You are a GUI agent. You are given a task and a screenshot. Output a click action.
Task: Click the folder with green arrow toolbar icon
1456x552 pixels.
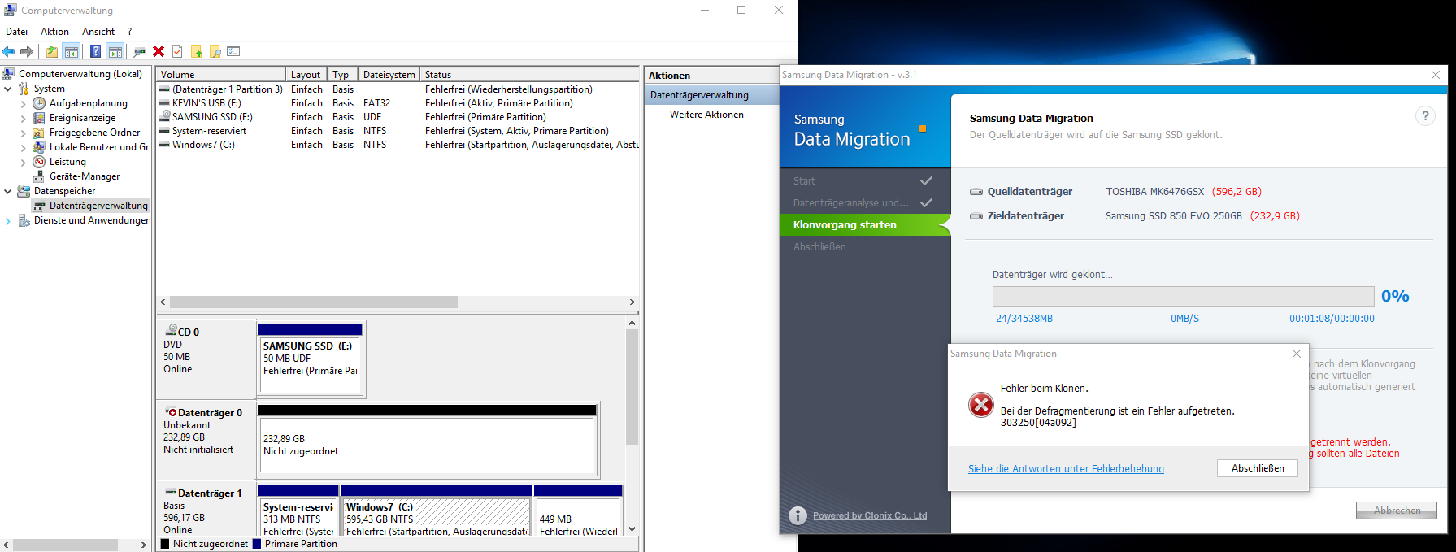coord(196,51)
